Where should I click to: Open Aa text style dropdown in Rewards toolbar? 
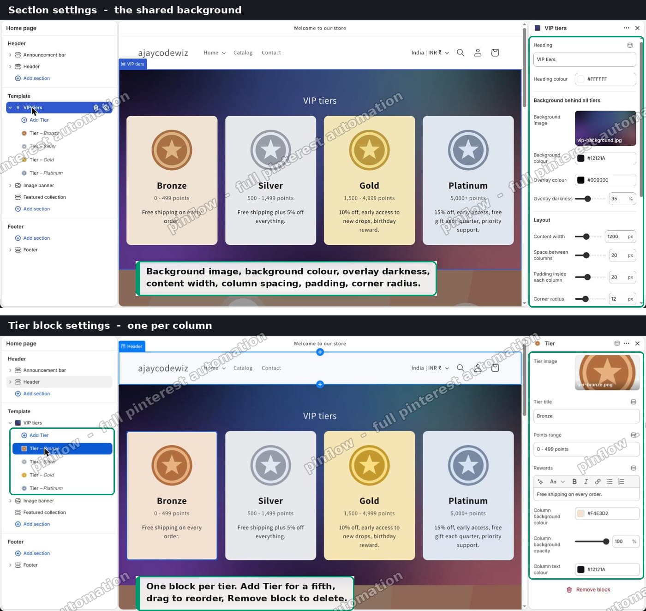[x=557, y=481]
